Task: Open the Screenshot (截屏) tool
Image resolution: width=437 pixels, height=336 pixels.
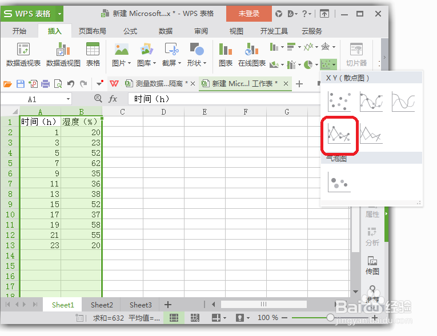Action: click(x=171, y=55)
